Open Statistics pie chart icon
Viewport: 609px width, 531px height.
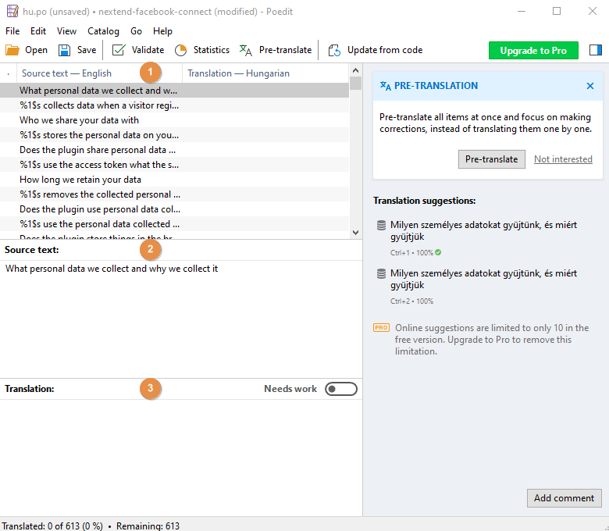(180, 50)
